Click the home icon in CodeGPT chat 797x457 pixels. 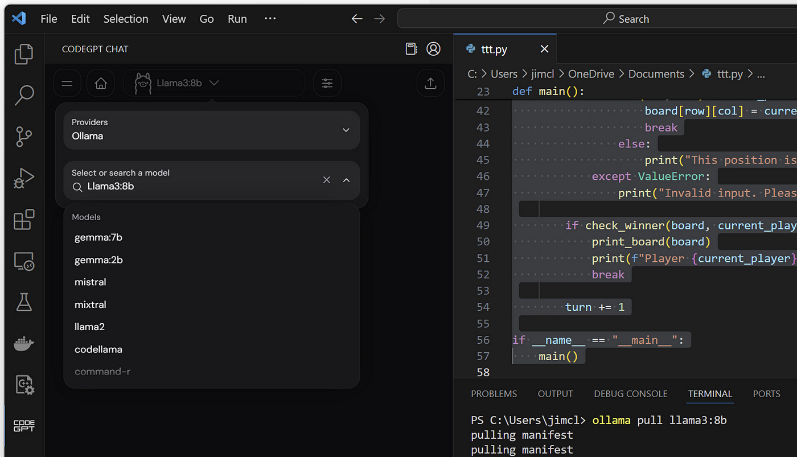coord(100,83)
